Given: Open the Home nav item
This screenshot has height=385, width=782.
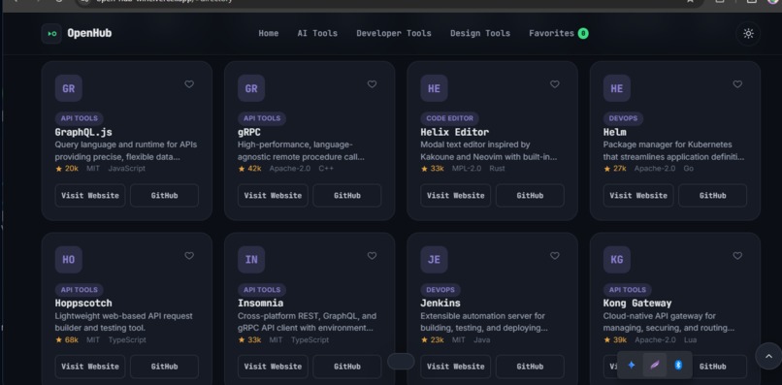Looking at the screenshot, I should [x=269, y=33].
